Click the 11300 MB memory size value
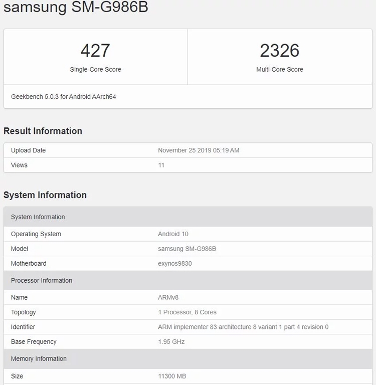Screen dimensions: 376x385 (x=173, y=376)
